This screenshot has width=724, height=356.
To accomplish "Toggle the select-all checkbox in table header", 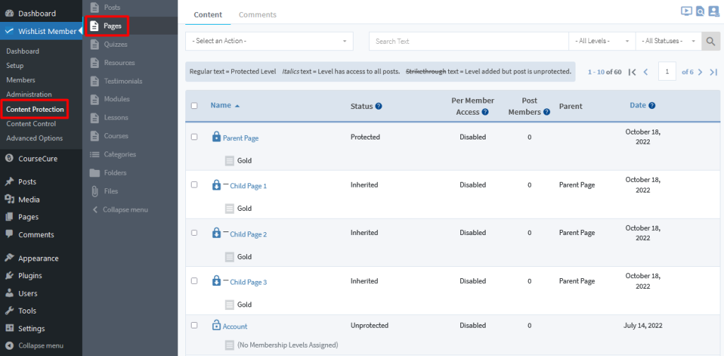I will click(x=194, y=105).
